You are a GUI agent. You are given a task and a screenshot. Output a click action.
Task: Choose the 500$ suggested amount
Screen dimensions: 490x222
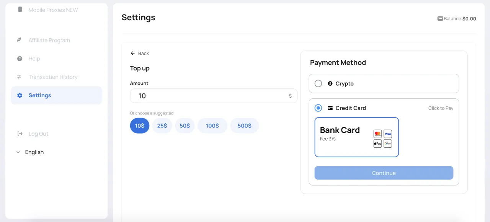click(x=244, y=126)
